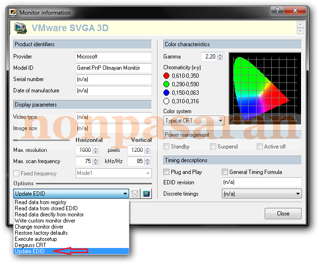Select Degauss CRT option
Screen dimensions: 319x264
[x=71, y=245]
